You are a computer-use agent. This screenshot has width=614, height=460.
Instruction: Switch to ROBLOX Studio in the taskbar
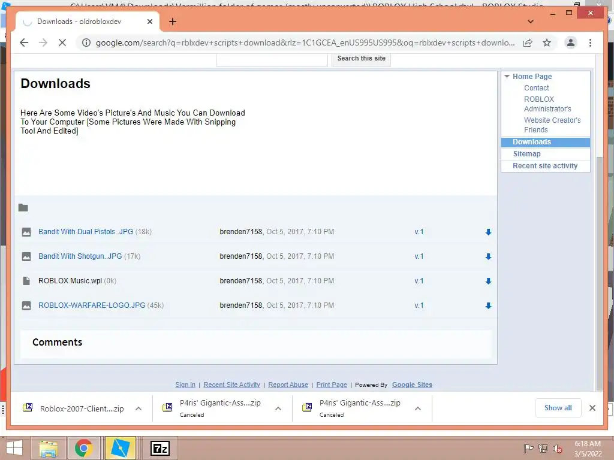click(120, 448)
